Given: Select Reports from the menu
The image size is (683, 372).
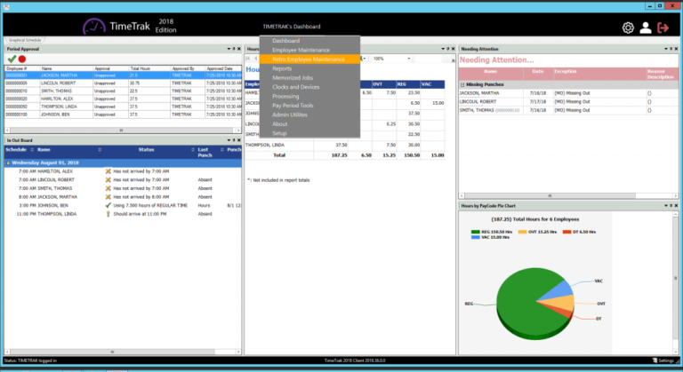Looking at the screenshot, I should 282,68.
